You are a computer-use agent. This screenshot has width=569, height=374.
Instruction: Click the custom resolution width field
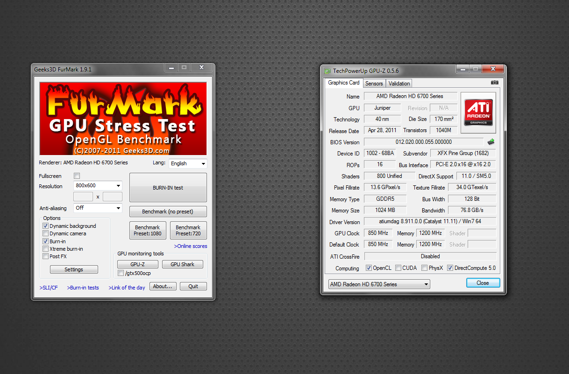click(x=83, y=197)
